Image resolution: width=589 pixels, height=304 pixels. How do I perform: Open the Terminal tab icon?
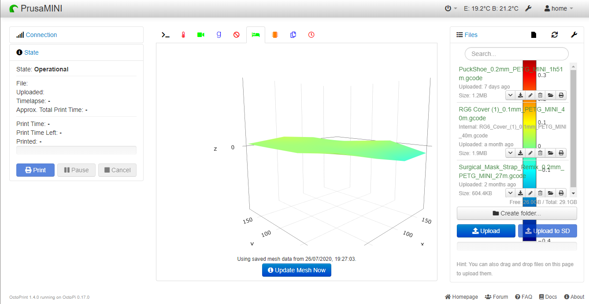pos(166,35)
